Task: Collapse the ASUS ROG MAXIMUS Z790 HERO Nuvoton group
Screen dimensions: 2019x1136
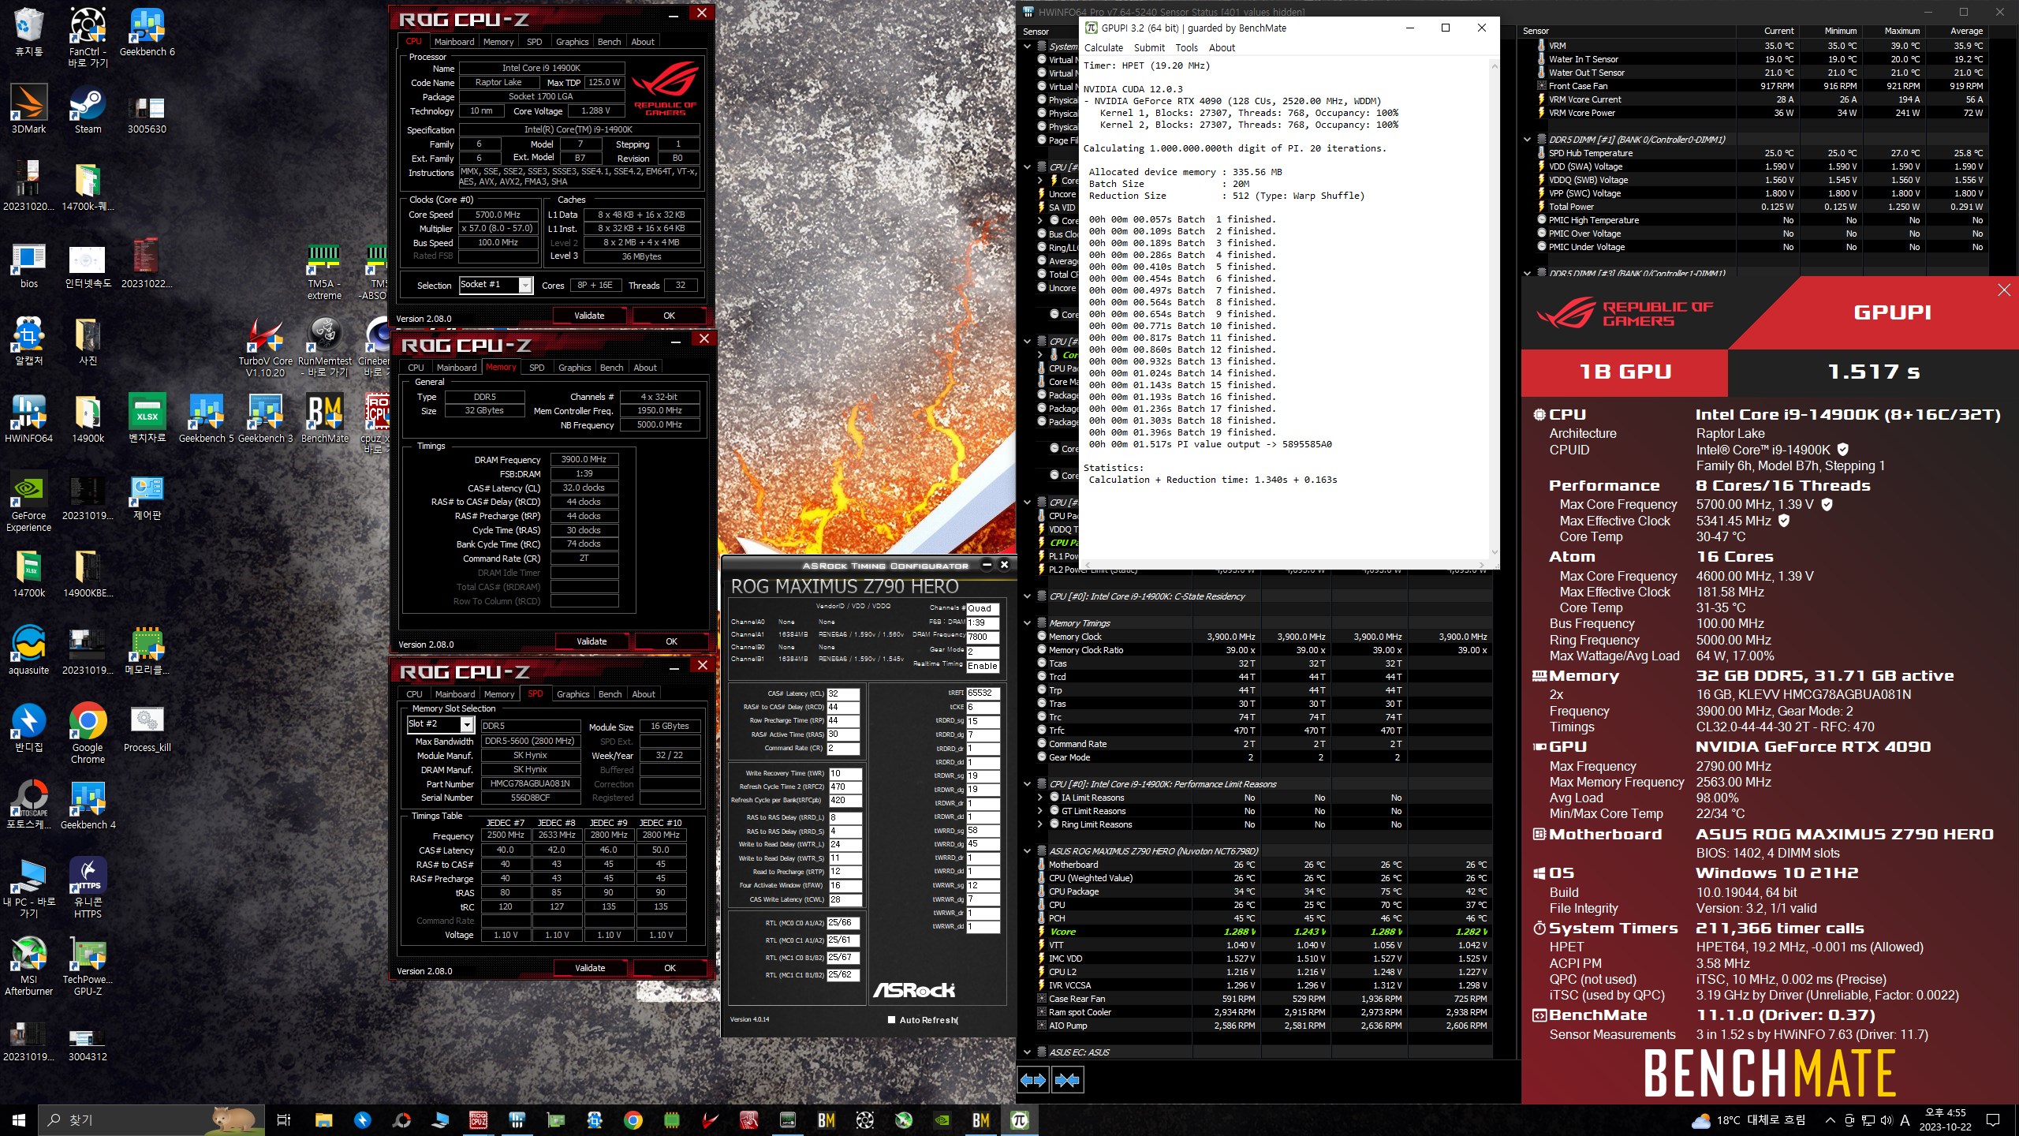Action: point(1028,851)
